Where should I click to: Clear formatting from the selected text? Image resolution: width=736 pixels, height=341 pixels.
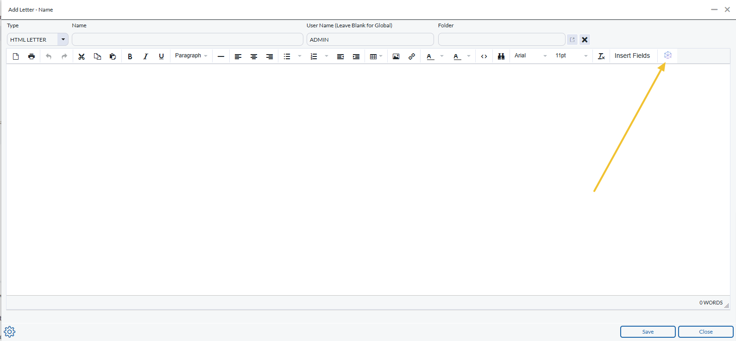point(601,56)
